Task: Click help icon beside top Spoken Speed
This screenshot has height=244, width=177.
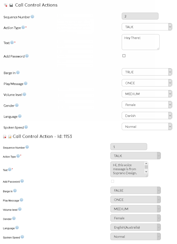Action: pyautogui.click(x=26, y=127)
